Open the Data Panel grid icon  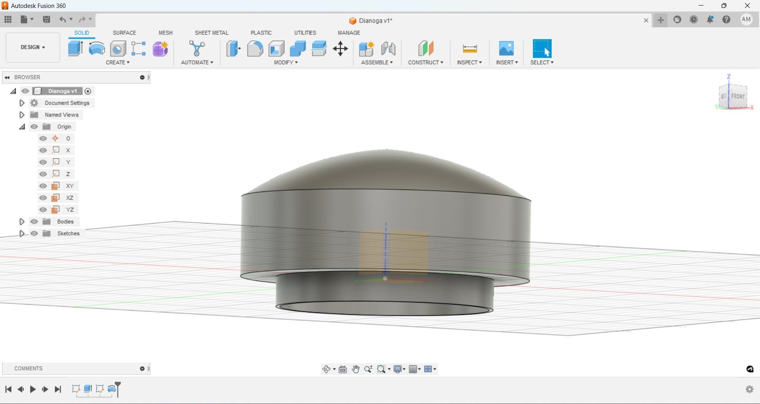[8, 19]
